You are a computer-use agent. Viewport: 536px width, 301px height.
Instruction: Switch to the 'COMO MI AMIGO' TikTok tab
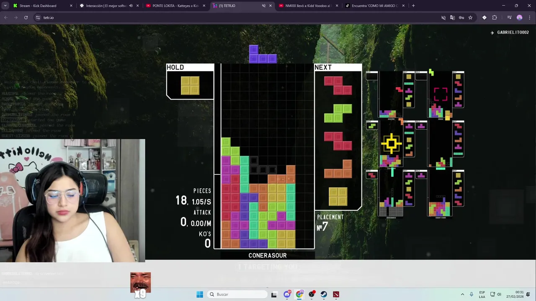(374, 6)
